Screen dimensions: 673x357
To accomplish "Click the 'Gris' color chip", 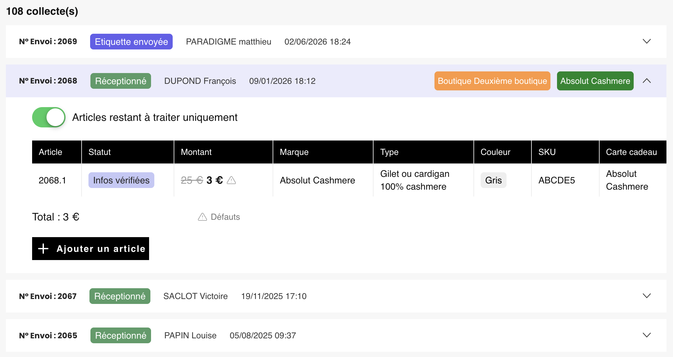I will [x=493, y=180].
